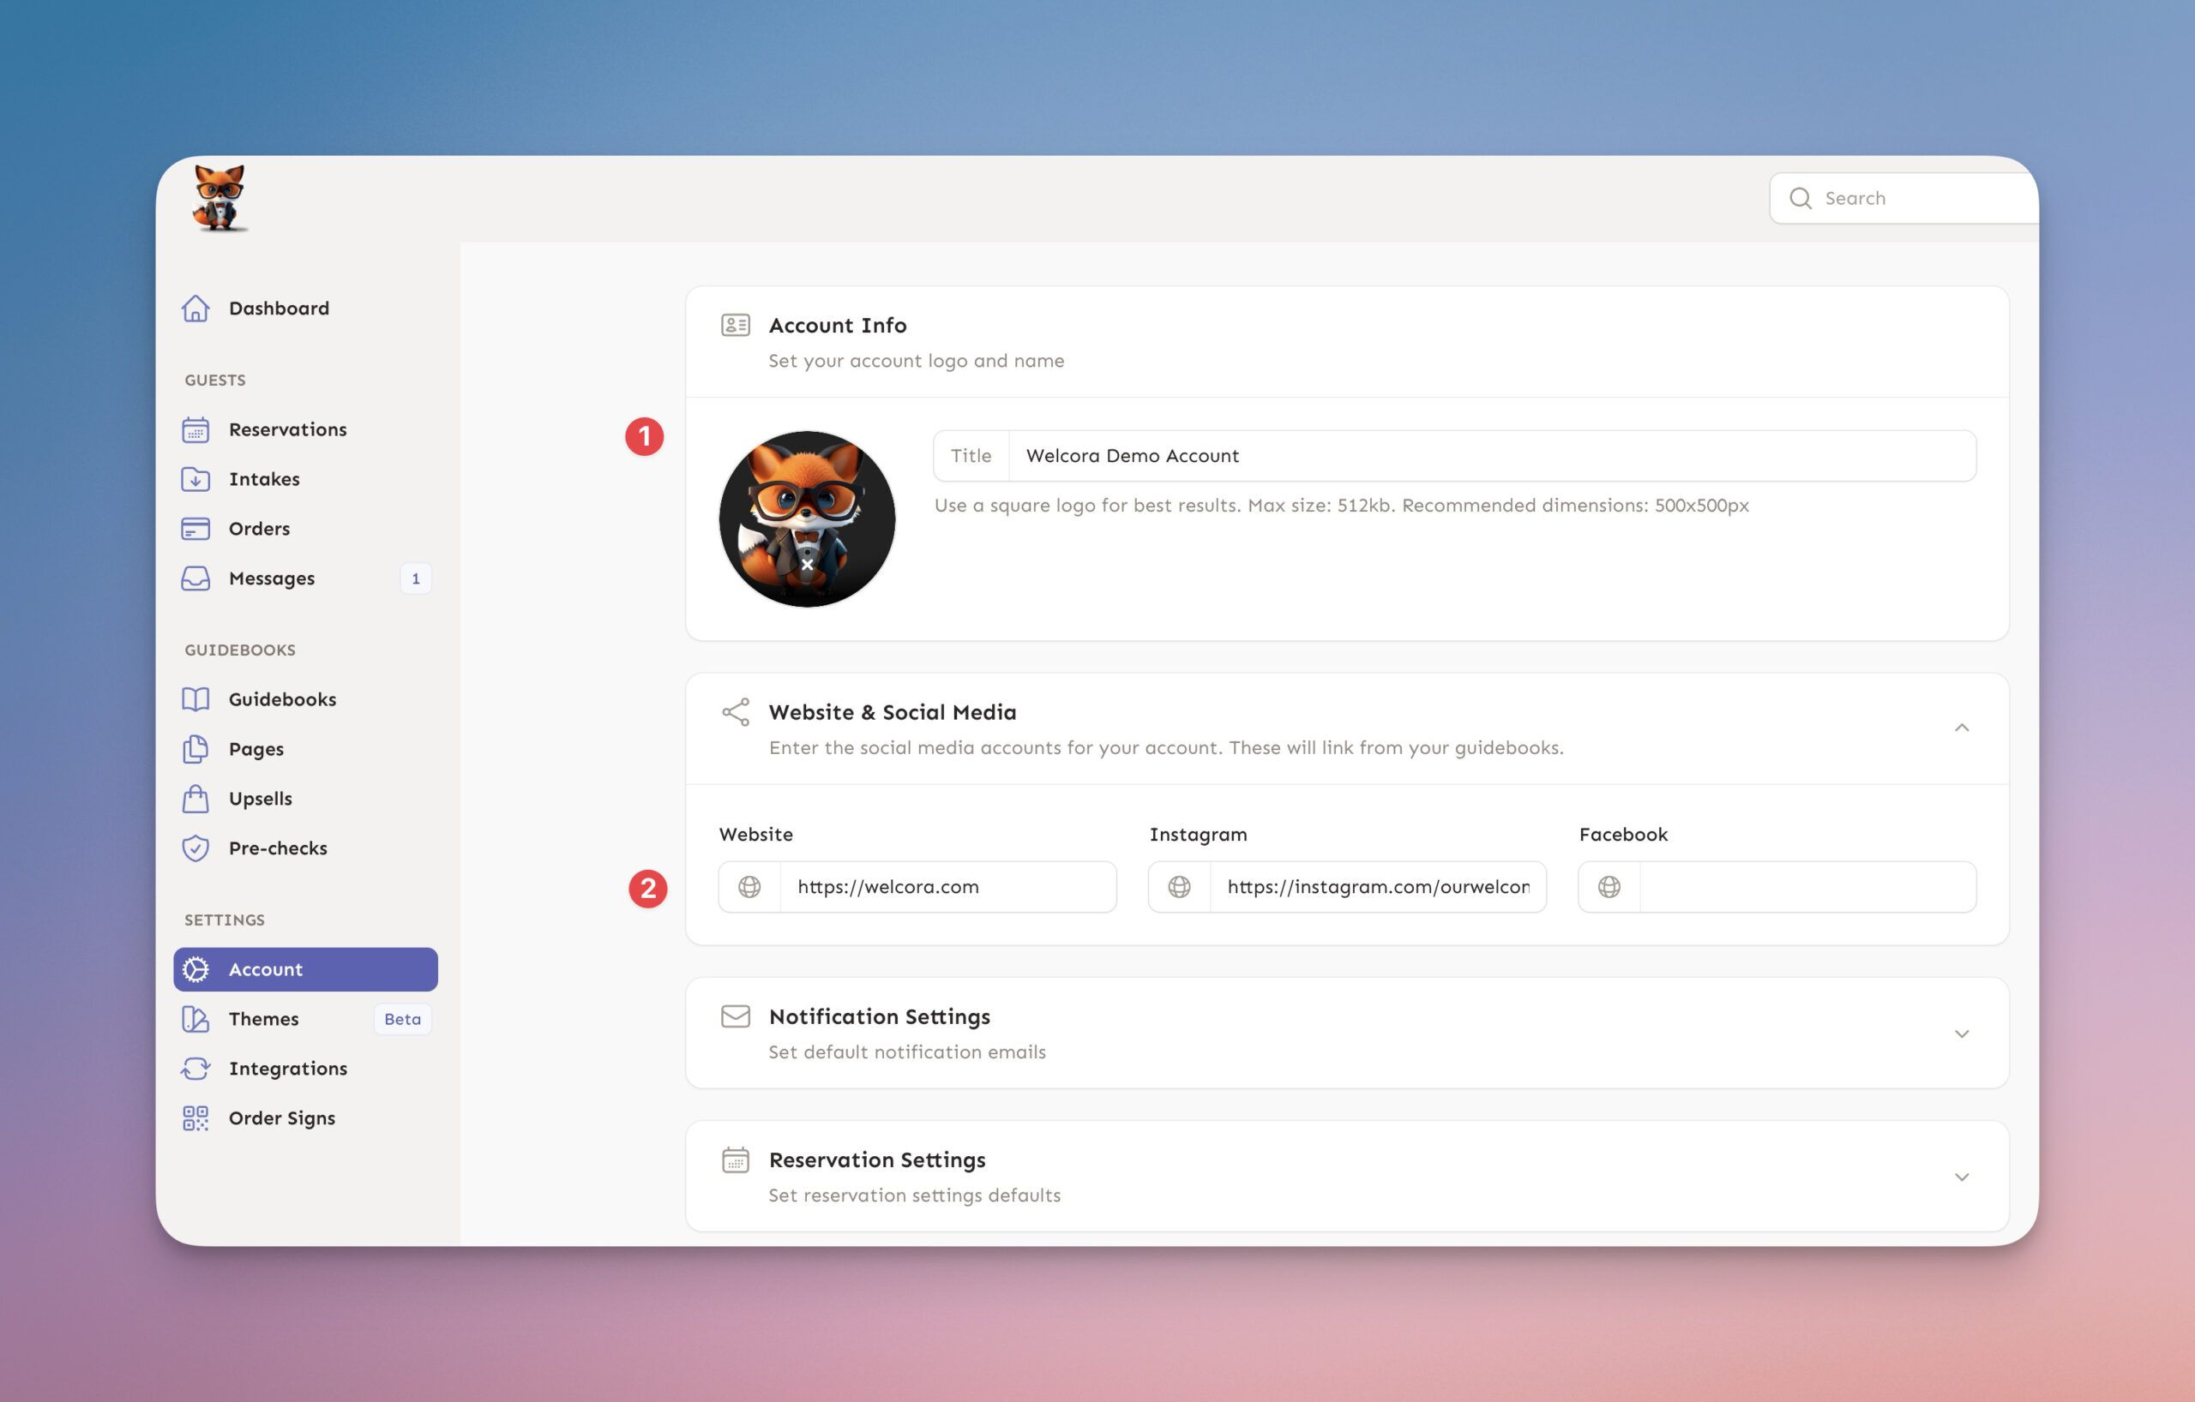The width and height of the screenshot is (2195, 1402).
Task: Open Reservations via its calendar icon
Action: [195, 430]
